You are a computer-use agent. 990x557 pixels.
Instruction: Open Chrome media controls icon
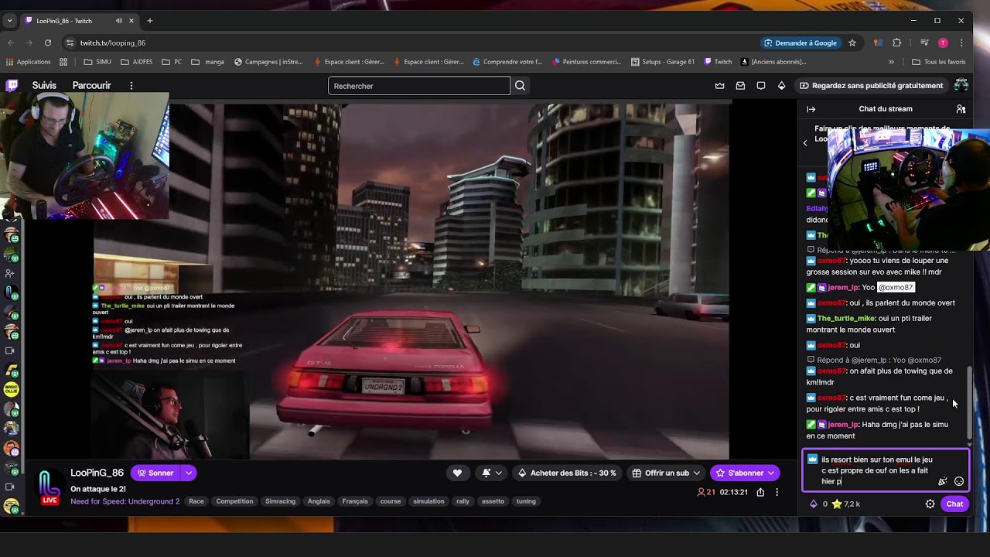click(924, 43)
